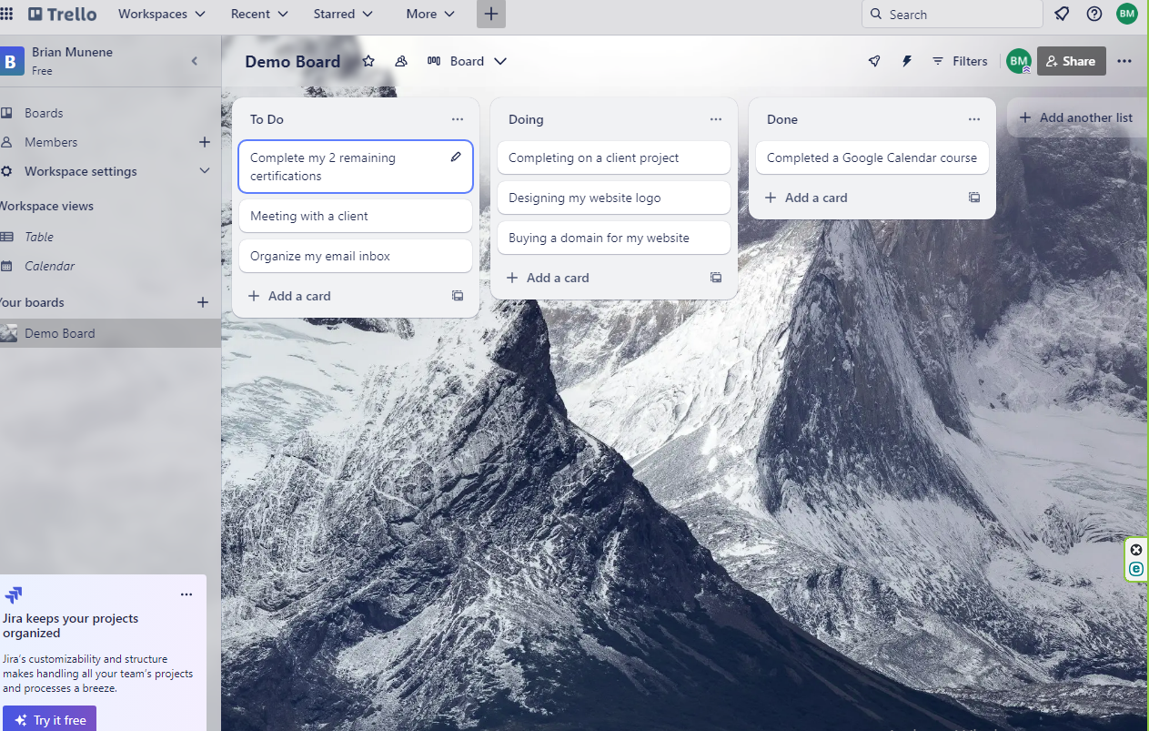Open the notifications megaphone icon
Viewport: 1149px width, 731px height.
point(1062,14)
